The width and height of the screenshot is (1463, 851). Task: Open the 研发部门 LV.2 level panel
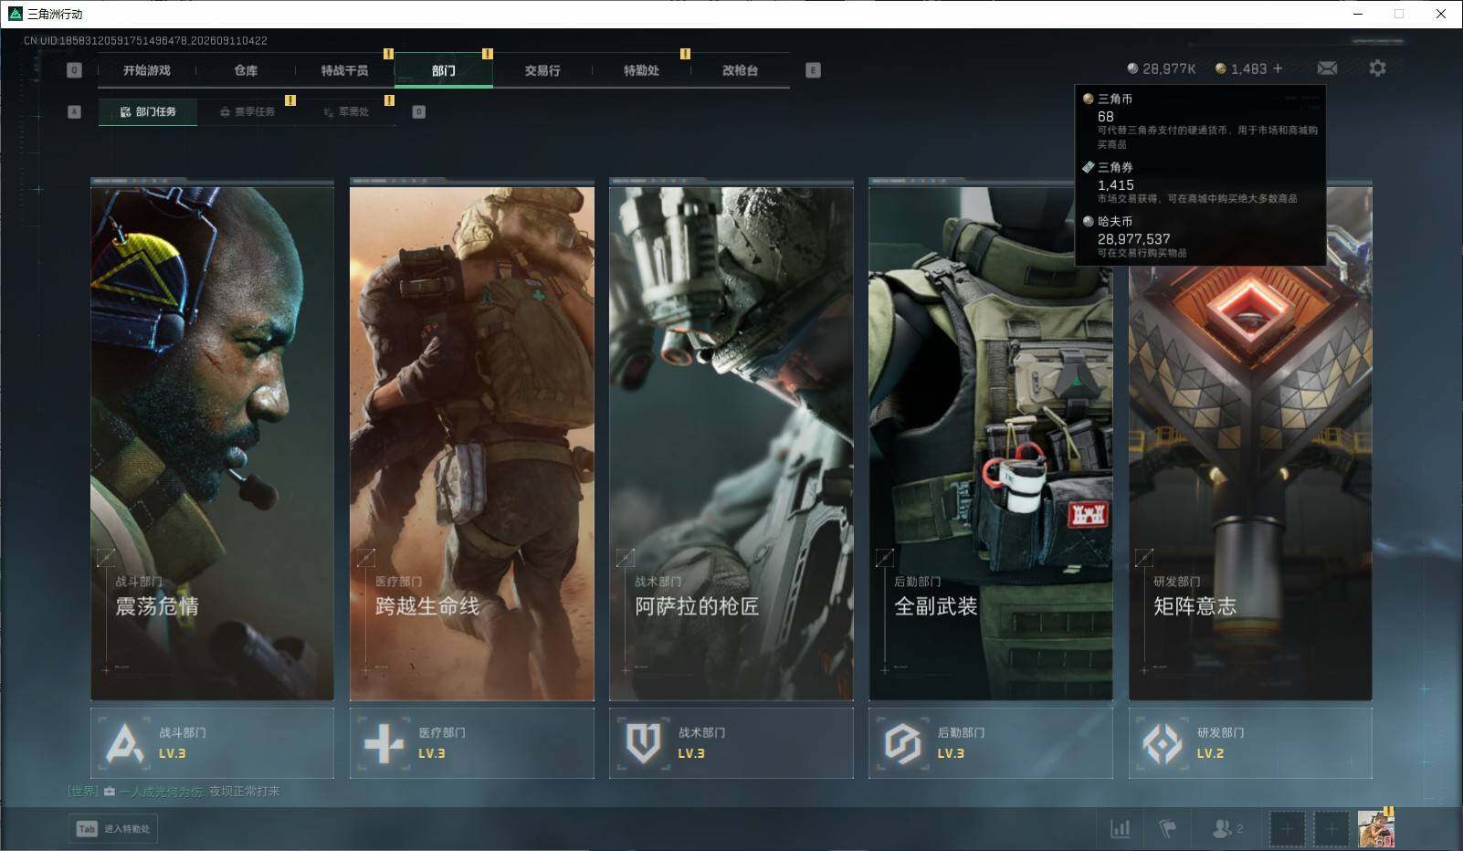[x=1250, y=743]
